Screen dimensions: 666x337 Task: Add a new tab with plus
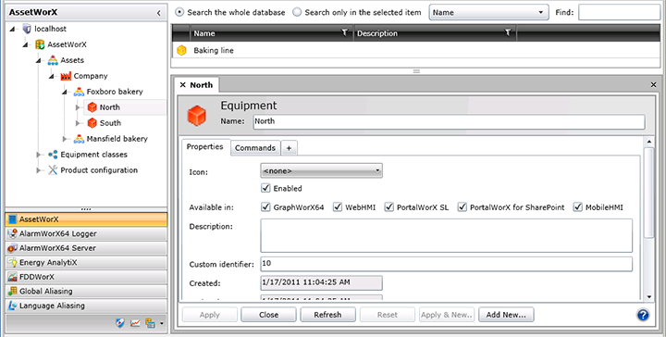tap(289, 148)
